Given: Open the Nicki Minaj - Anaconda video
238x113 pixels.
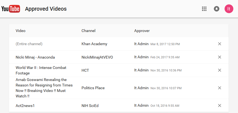Looking at the screenshot, I should click(35, 57).
